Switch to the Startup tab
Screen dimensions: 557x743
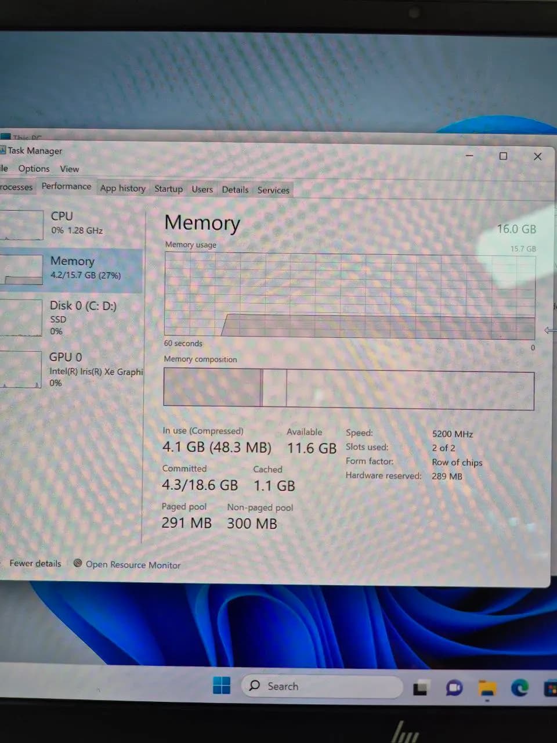pos(168,189)
